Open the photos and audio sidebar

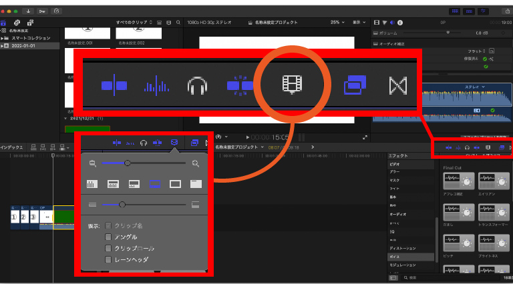point(17,23)
